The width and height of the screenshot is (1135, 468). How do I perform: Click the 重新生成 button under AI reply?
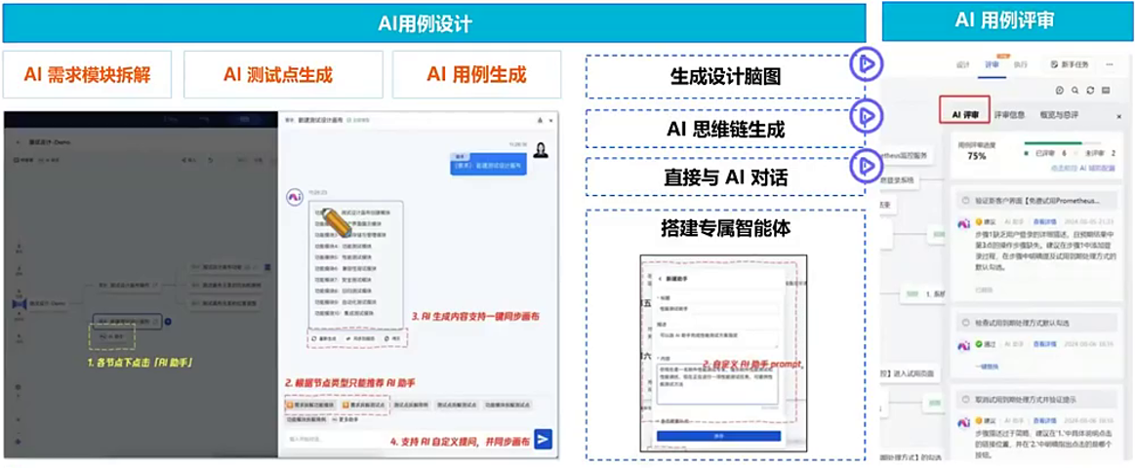point(323,337)
